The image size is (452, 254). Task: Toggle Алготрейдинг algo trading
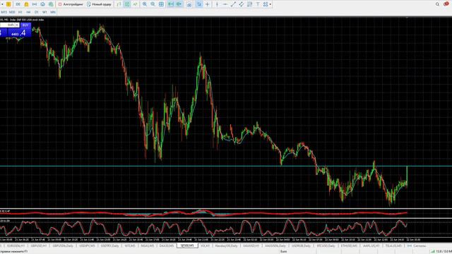[x=71, y=4]
